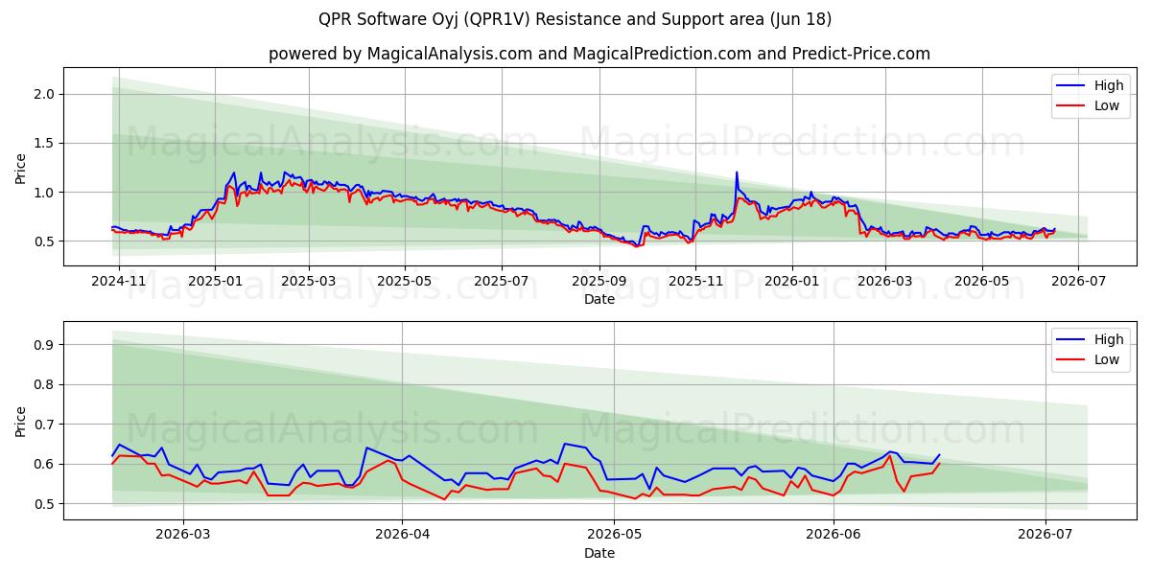1151x575 pixels.
Task: Click the 2025-07 date tick label
Action: coord(502,282)
